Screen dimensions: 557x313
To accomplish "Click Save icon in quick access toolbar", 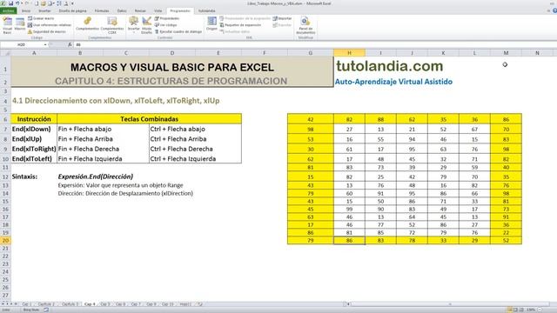I will (10, 3).
